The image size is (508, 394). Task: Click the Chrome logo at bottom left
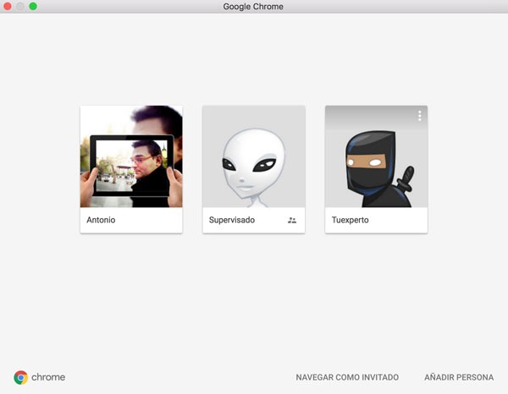click(20, 377)
